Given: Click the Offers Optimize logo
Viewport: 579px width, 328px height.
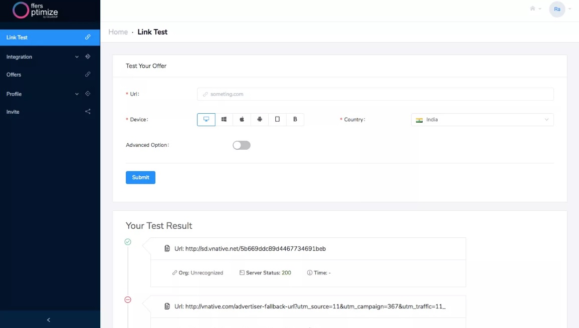Looking at the screenshot, I should click(x=36, y=10).
